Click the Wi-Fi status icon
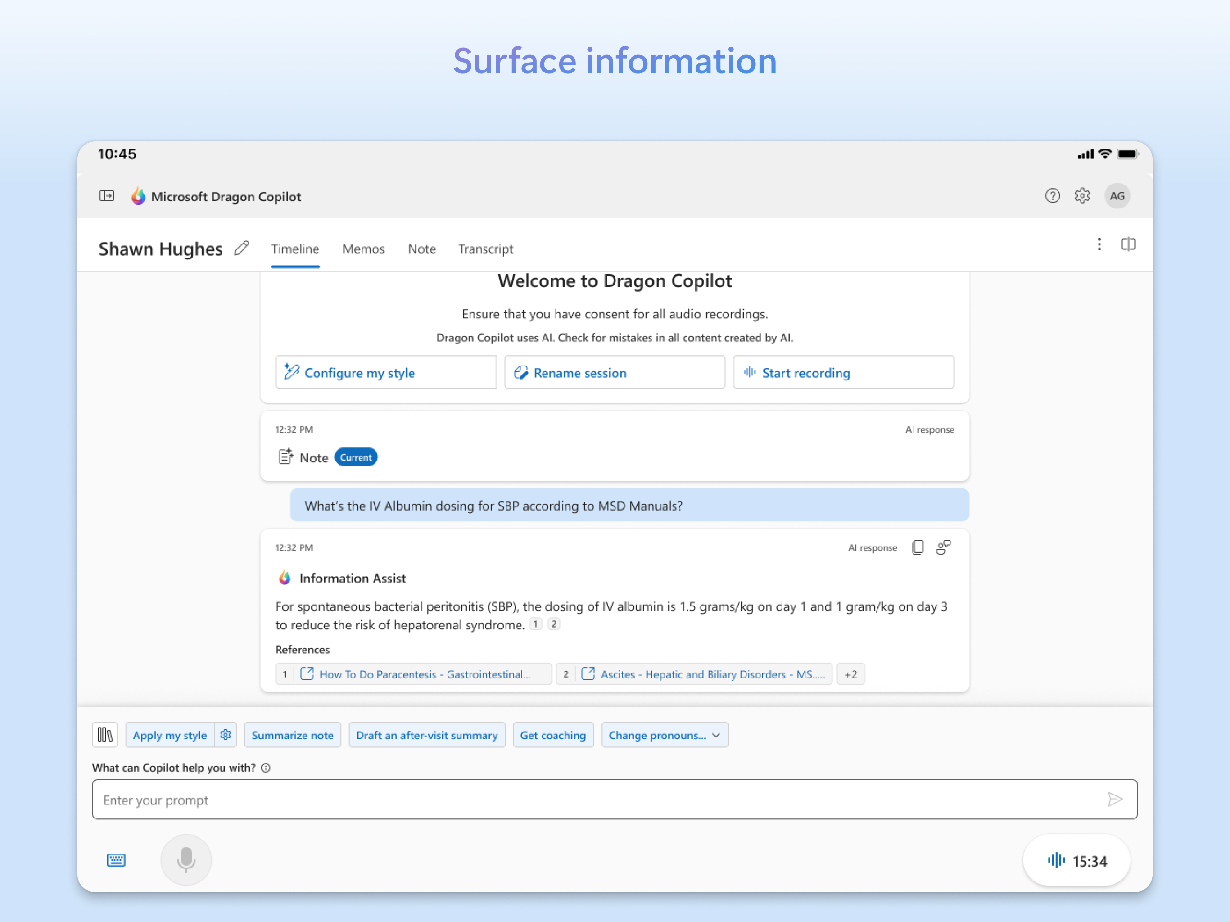 1105,154
